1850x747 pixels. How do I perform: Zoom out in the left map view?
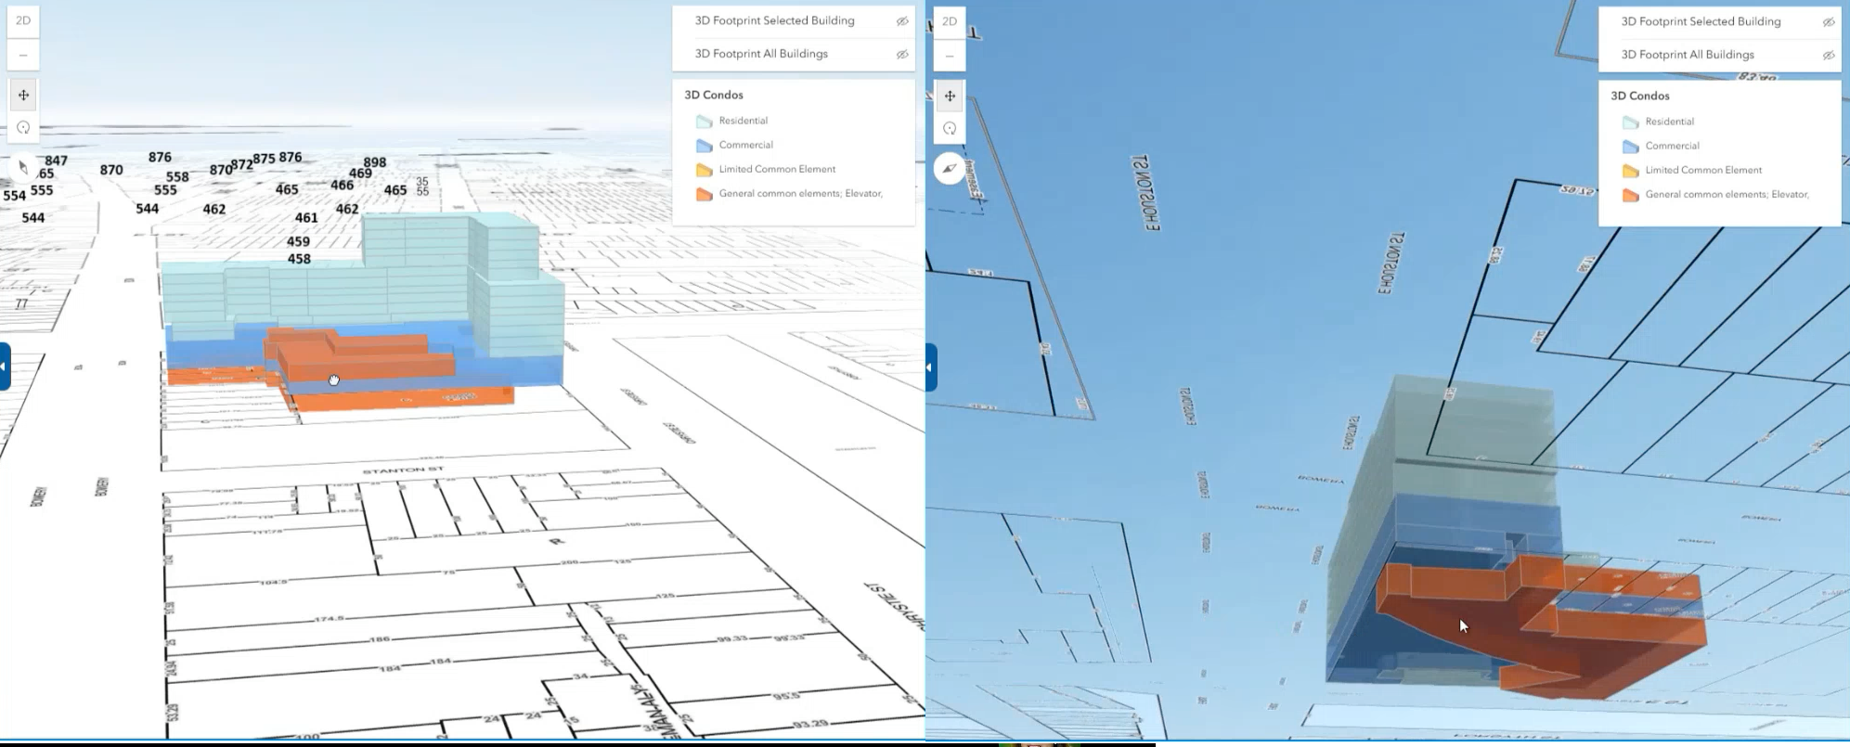click(x=23, y=55)
